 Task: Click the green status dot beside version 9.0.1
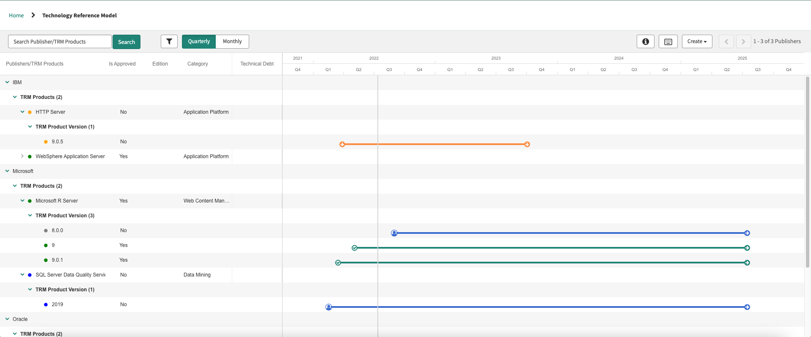[46, 260]
